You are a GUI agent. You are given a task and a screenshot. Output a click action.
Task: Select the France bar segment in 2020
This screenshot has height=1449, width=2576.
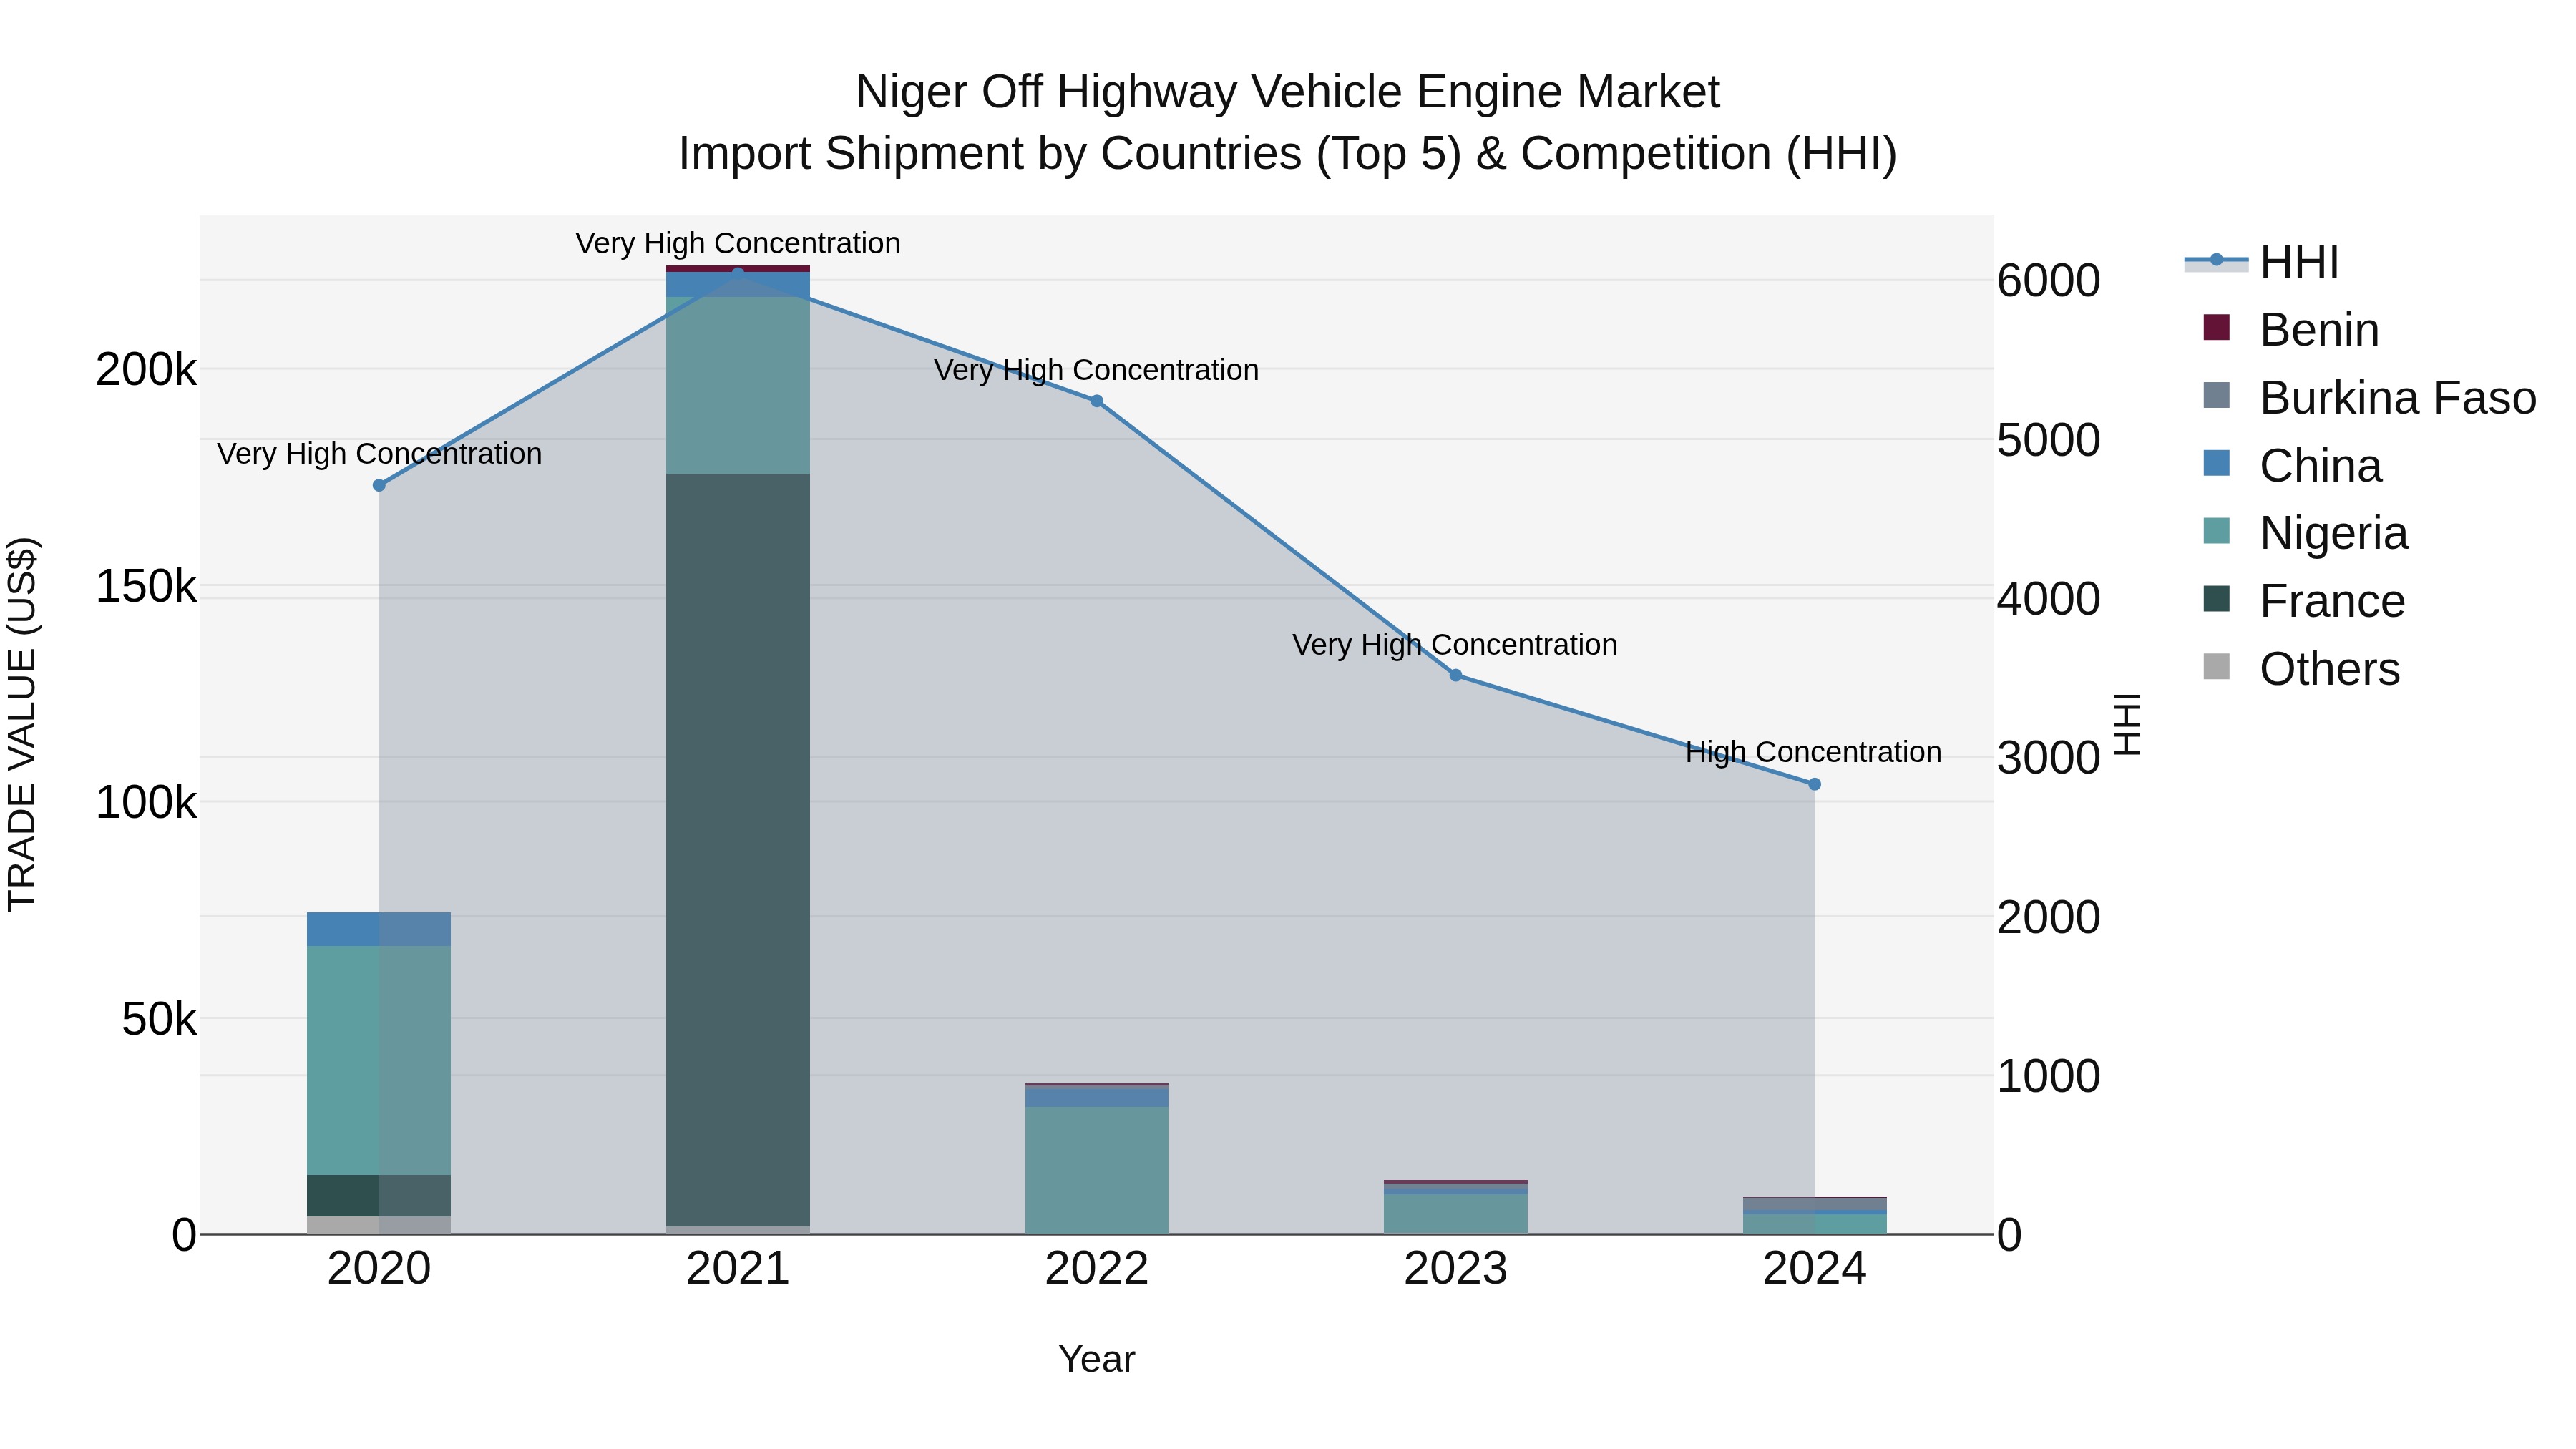click(379, 1196)
